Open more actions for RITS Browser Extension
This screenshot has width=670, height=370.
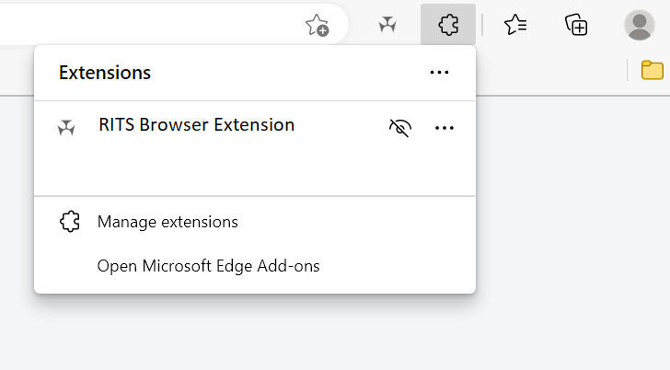(445, 127)
